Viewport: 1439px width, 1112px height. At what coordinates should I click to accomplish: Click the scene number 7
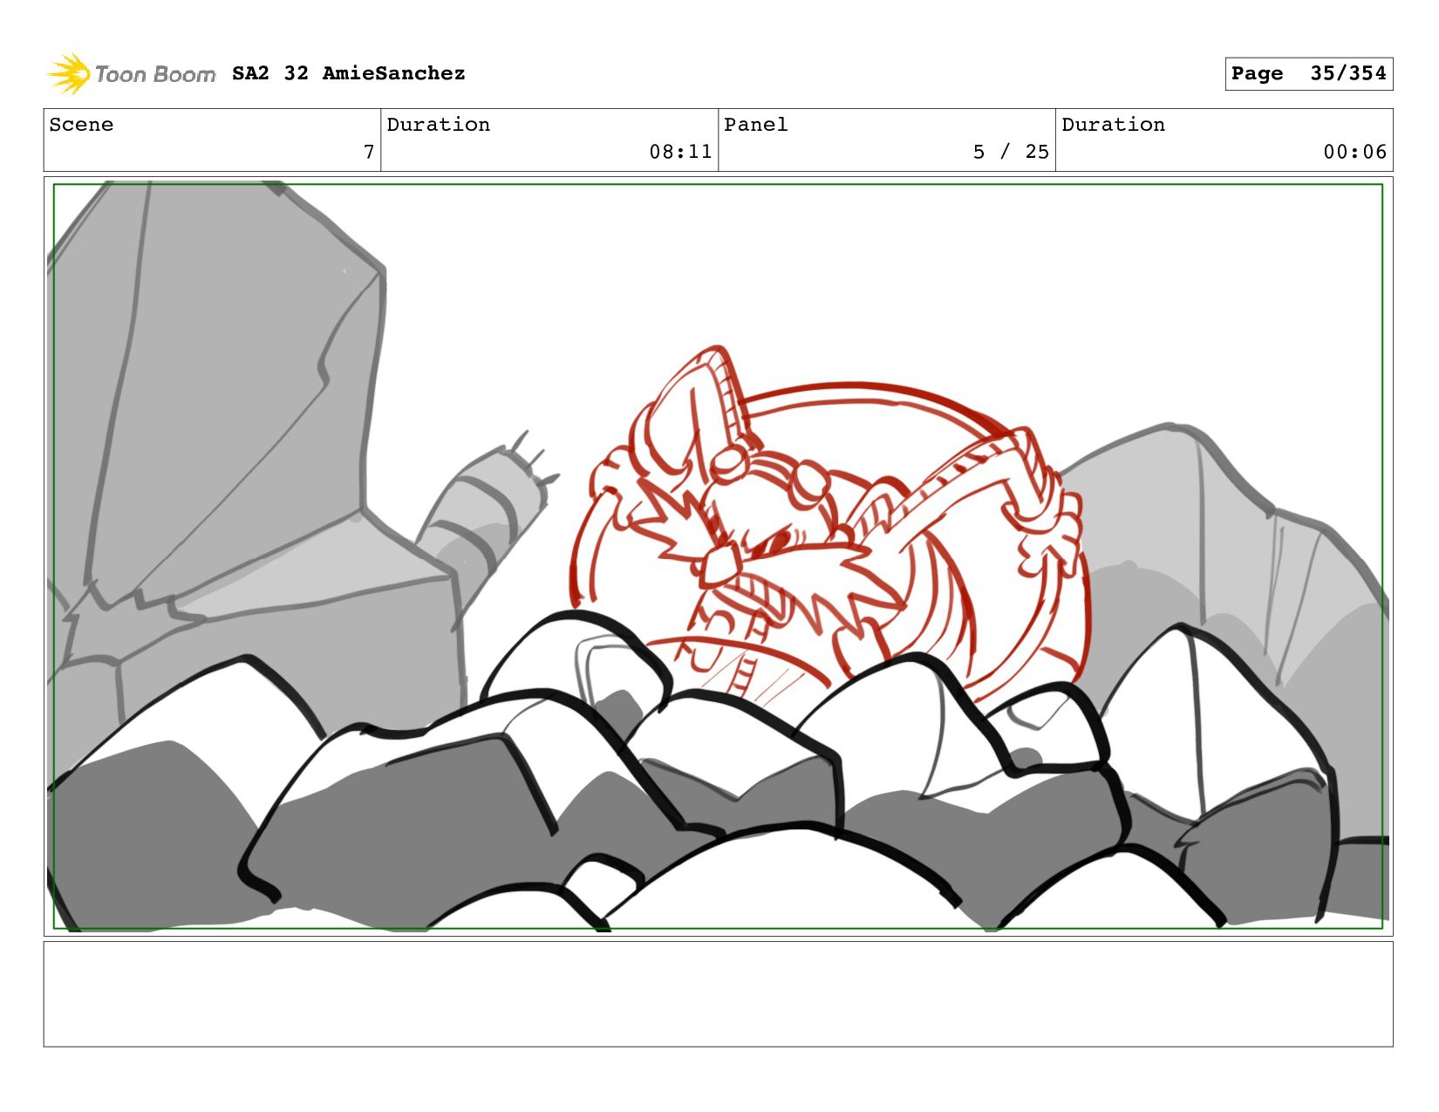tap(369, 152)
